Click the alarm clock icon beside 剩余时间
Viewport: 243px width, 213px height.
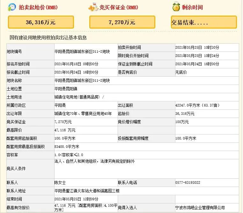point(176,7)
